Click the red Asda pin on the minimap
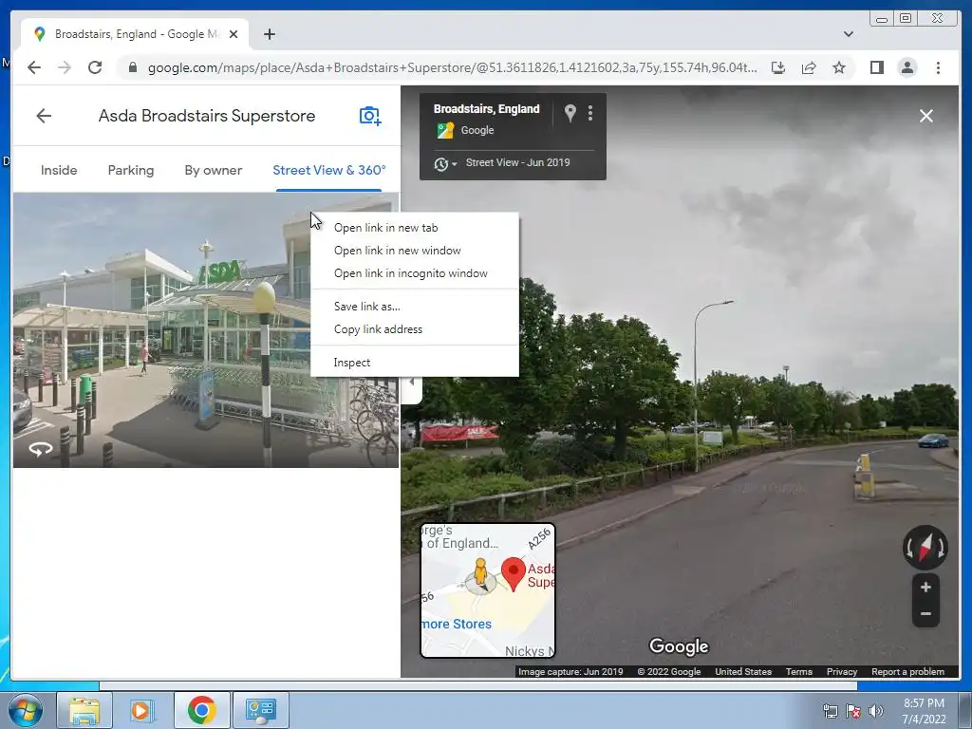Viewport: 972px width, 729px height. pyautogui.click(x=514, y=573)
